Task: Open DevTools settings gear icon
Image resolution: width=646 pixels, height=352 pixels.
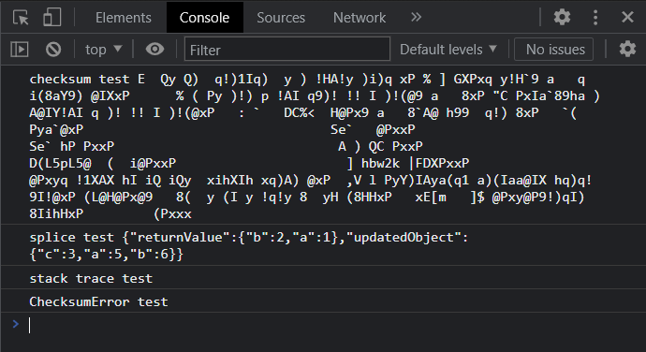Action: [562, 17]
